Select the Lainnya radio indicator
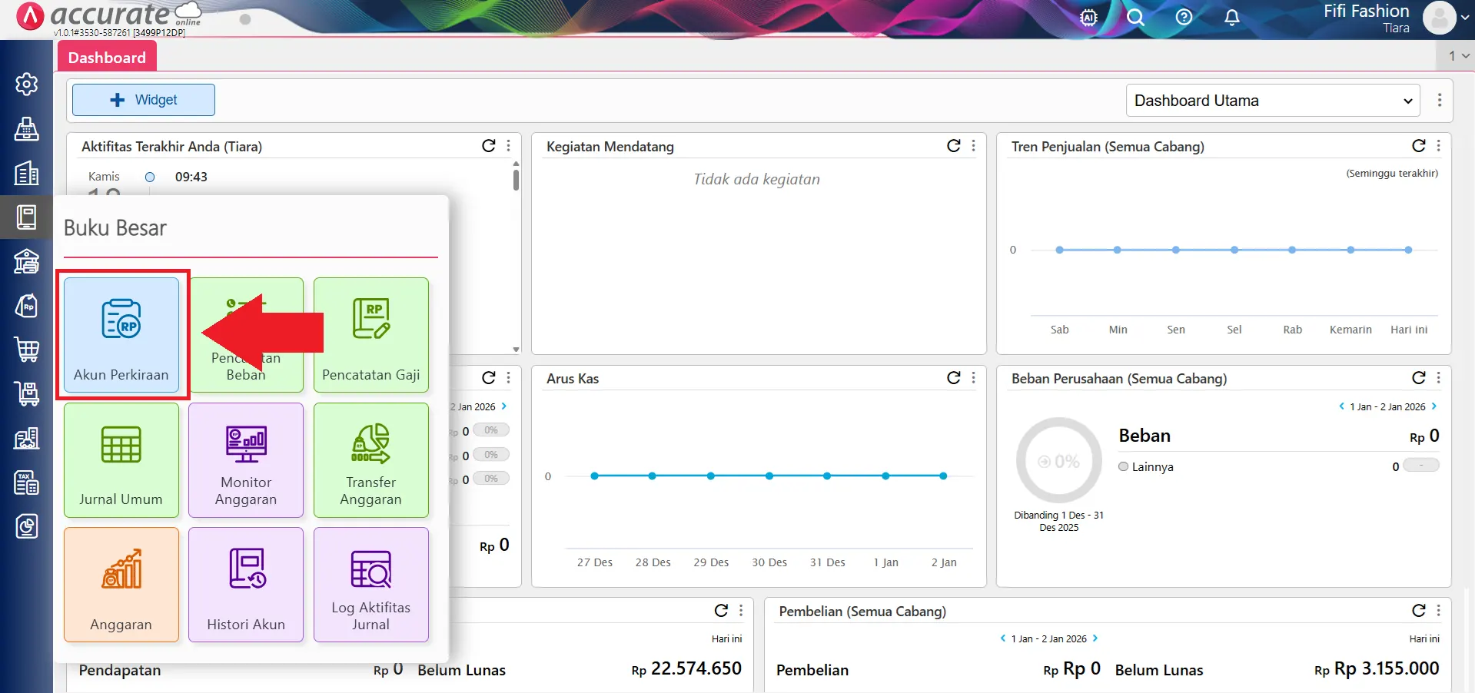Image resolution: width=1475 pixels, height=693 pixels. point(1123,466)
